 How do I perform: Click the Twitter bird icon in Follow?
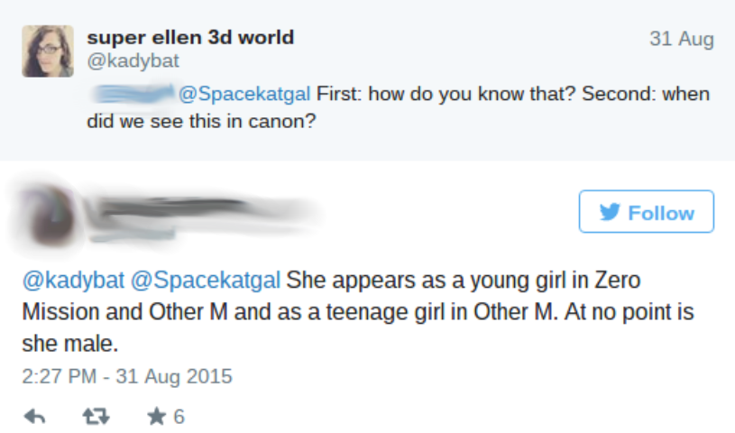coord(611,213)
